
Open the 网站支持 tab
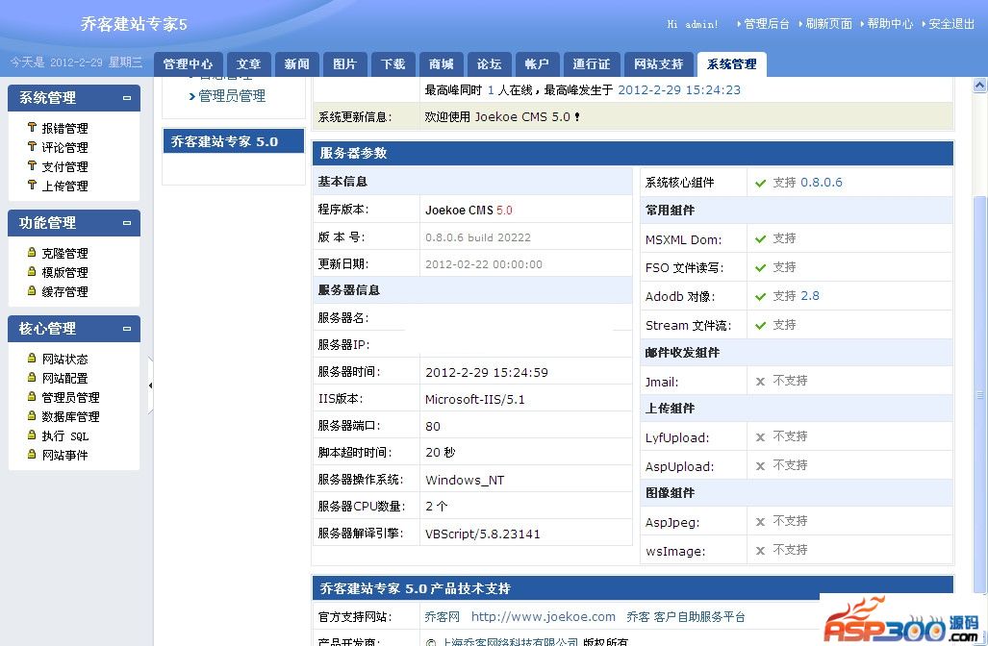[658, 64]
